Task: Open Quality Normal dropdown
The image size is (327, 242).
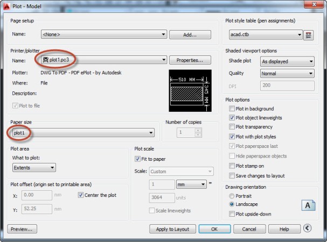Action: pos(287,74)
